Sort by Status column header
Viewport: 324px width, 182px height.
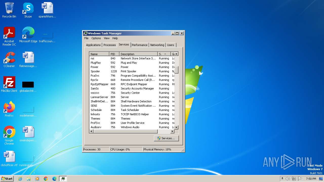[x=164, y=54]
